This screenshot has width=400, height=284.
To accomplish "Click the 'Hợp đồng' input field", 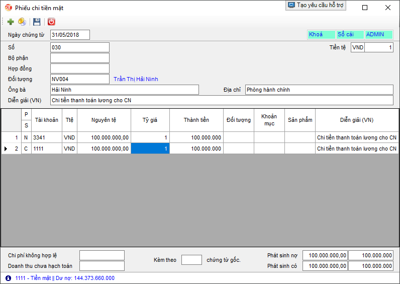I will point(79,68).
